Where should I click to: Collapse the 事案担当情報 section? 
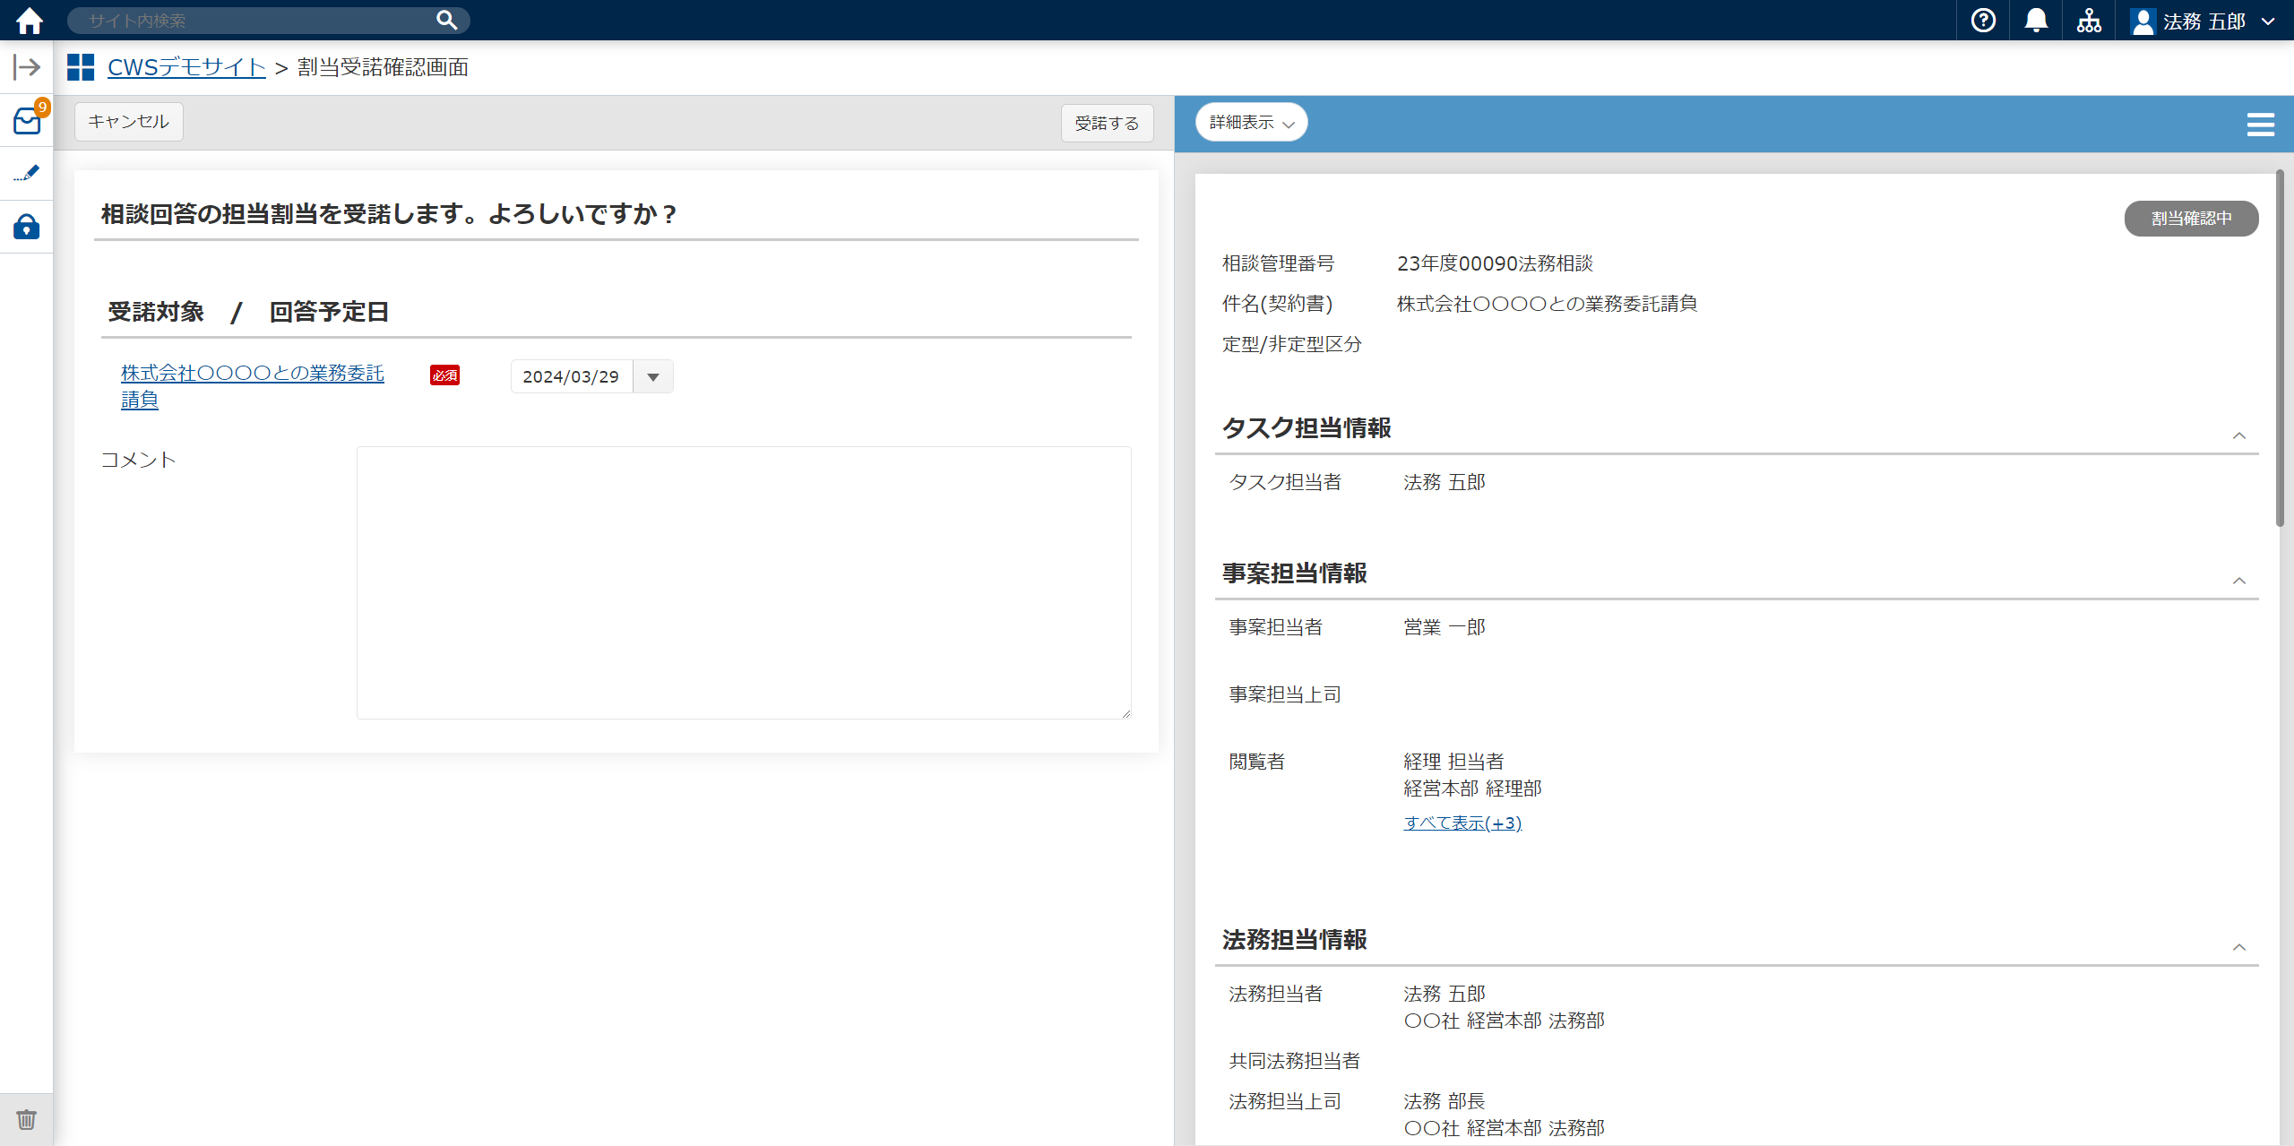coord(2238,581)
